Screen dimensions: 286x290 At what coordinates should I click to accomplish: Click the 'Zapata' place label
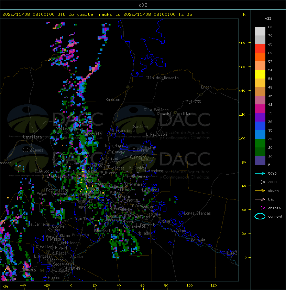tap(76, 257)
